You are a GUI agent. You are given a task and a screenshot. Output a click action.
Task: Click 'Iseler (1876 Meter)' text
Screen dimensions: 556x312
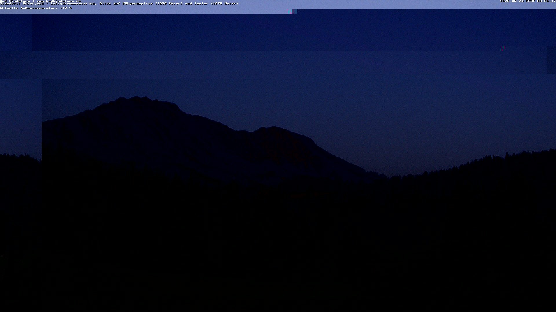[x=216, y=3]
